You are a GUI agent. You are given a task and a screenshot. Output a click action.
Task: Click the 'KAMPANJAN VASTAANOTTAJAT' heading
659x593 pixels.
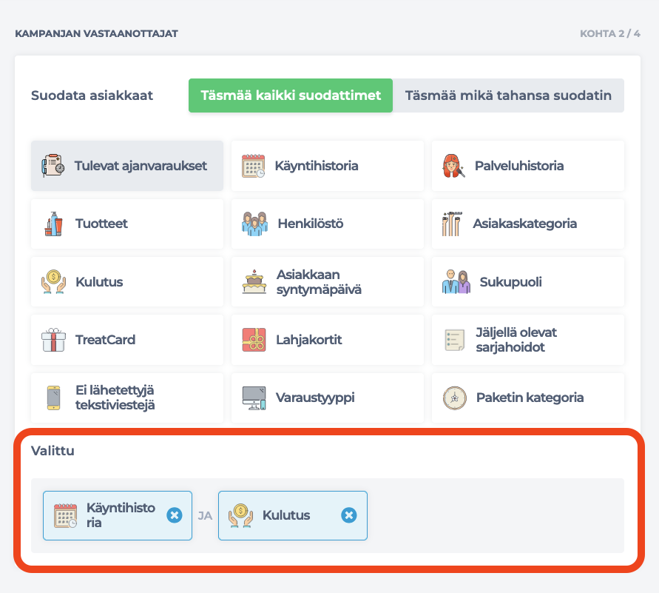(97, 33)
